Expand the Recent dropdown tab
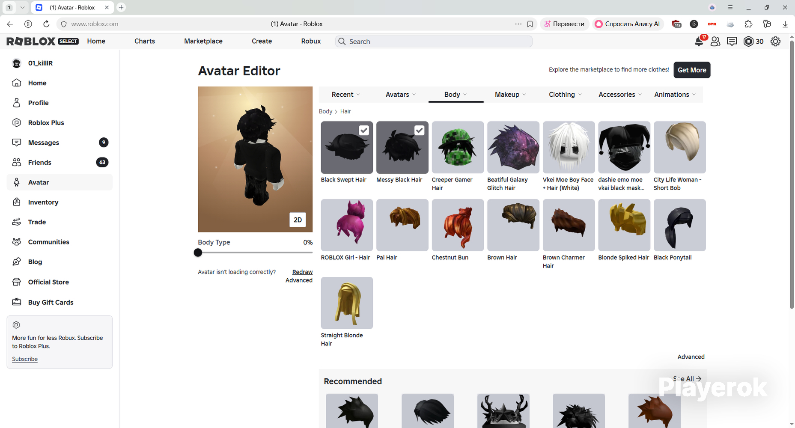The height and width of the screenshot is (428, 795). coord(346,95)
